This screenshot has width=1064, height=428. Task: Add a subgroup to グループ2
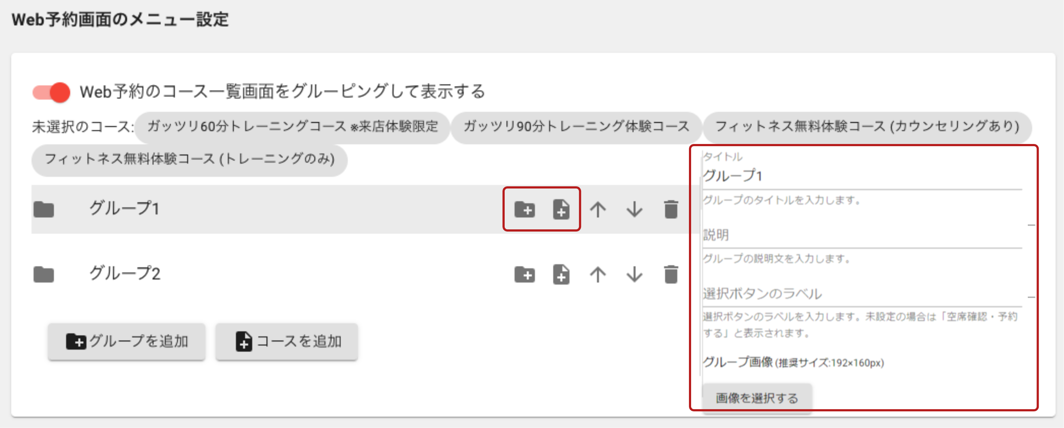point(525,275)
